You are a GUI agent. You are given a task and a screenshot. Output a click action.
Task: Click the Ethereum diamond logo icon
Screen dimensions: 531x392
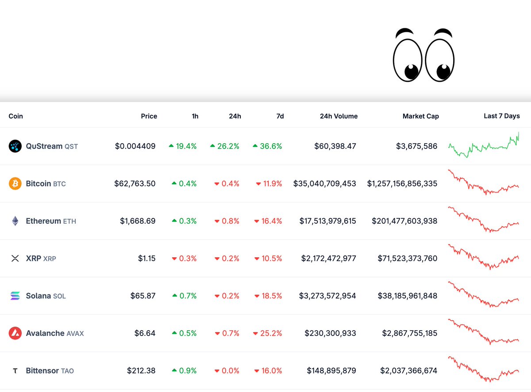[15, 221]
